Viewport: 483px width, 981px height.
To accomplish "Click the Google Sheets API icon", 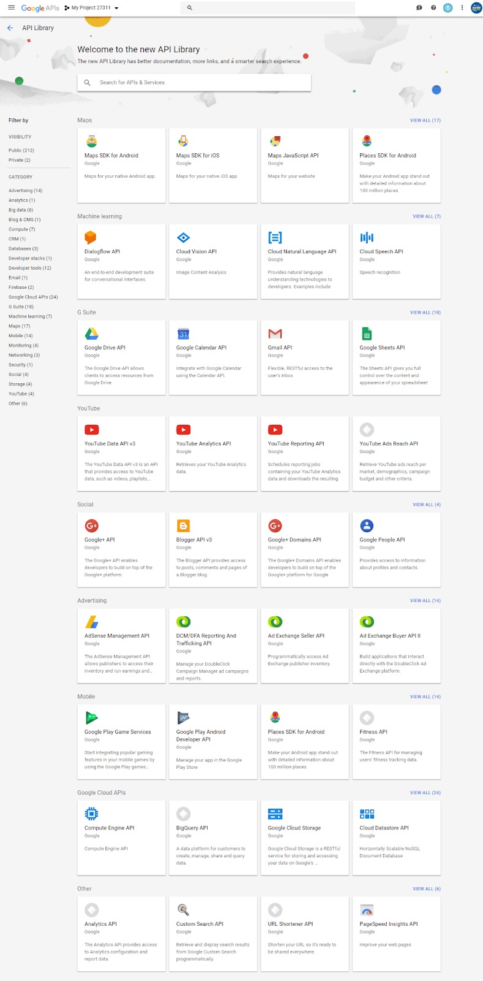I will point(367,334).
